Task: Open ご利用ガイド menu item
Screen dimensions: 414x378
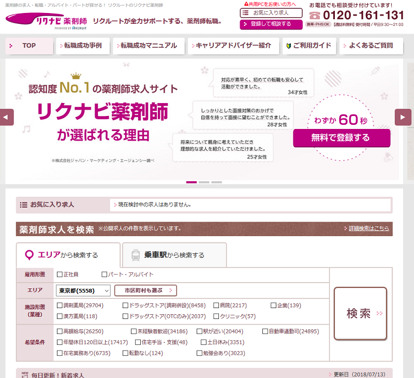Action: (309, 46)
